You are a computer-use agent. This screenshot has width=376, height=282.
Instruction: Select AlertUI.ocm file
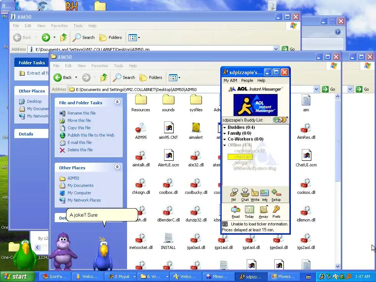[168, 159]
